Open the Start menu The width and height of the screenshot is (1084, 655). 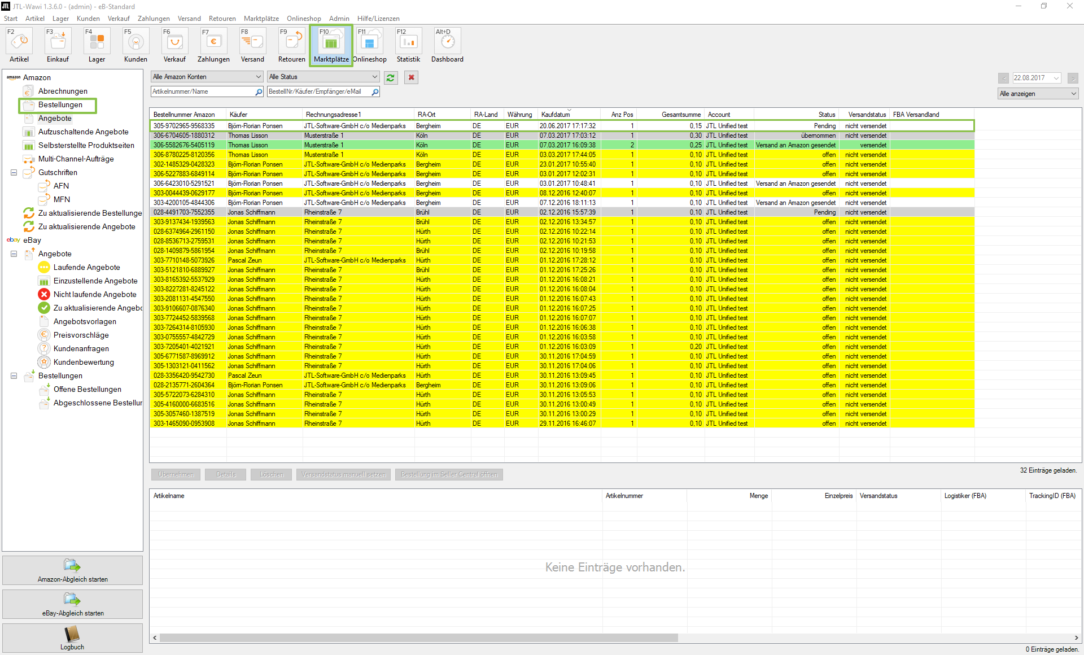click(x=11, y=19)
